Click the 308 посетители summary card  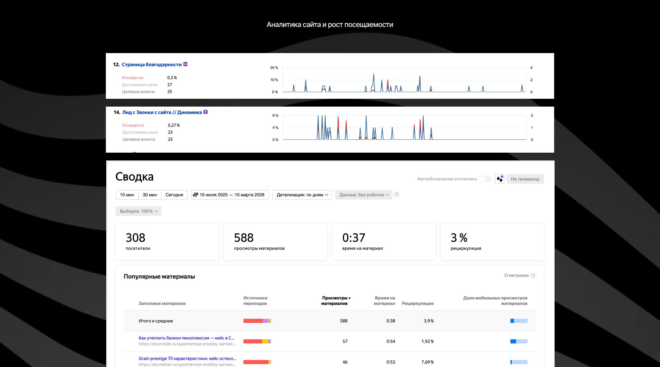pos(167,242)
